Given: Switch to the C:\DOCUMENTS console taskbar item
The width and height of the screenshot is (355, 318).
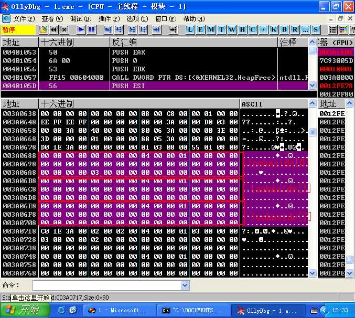Looking at the screenshot, I should pos(193,310).
